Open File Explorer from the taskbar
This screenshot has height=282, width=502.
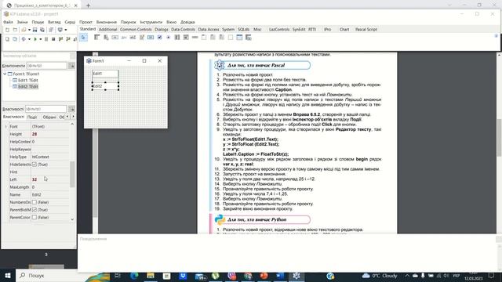point(151,275)
